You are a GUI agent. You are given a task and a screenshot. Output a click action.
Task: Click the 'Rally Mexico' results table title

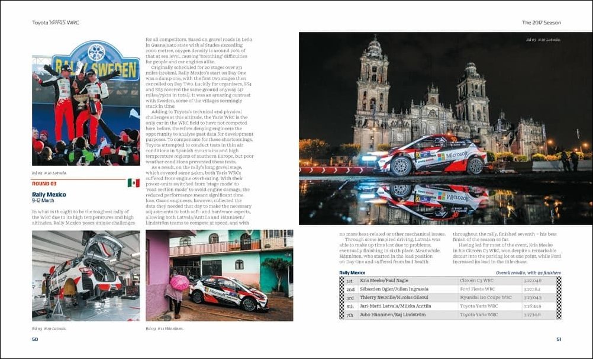click(352, 273)
